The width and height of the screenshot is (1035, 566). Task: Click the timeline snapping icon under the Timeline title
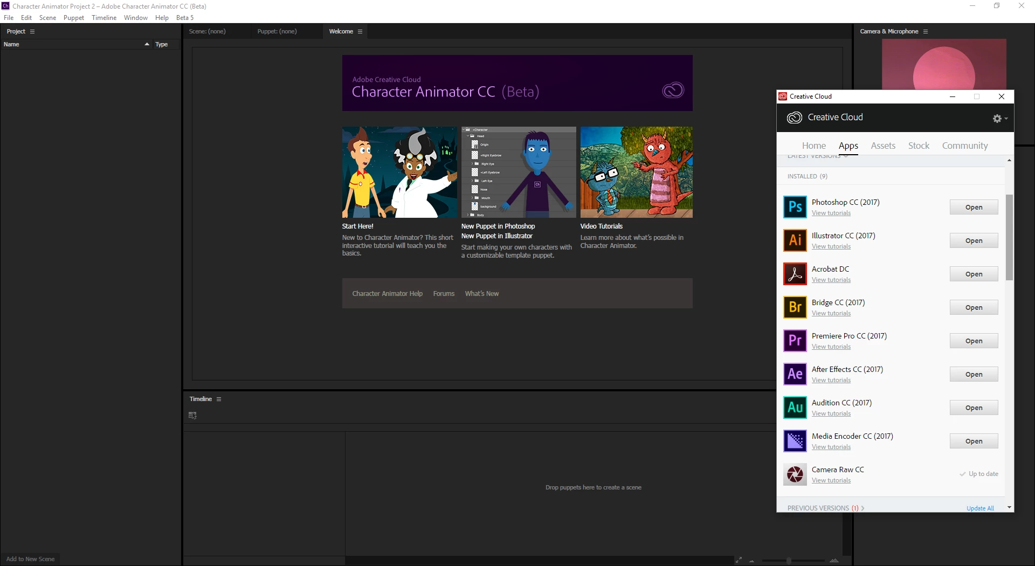coord(192,415)
